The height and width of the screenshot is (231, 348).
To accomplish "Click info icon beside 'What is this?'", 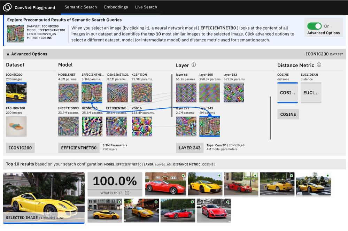I will pos(127,193).
